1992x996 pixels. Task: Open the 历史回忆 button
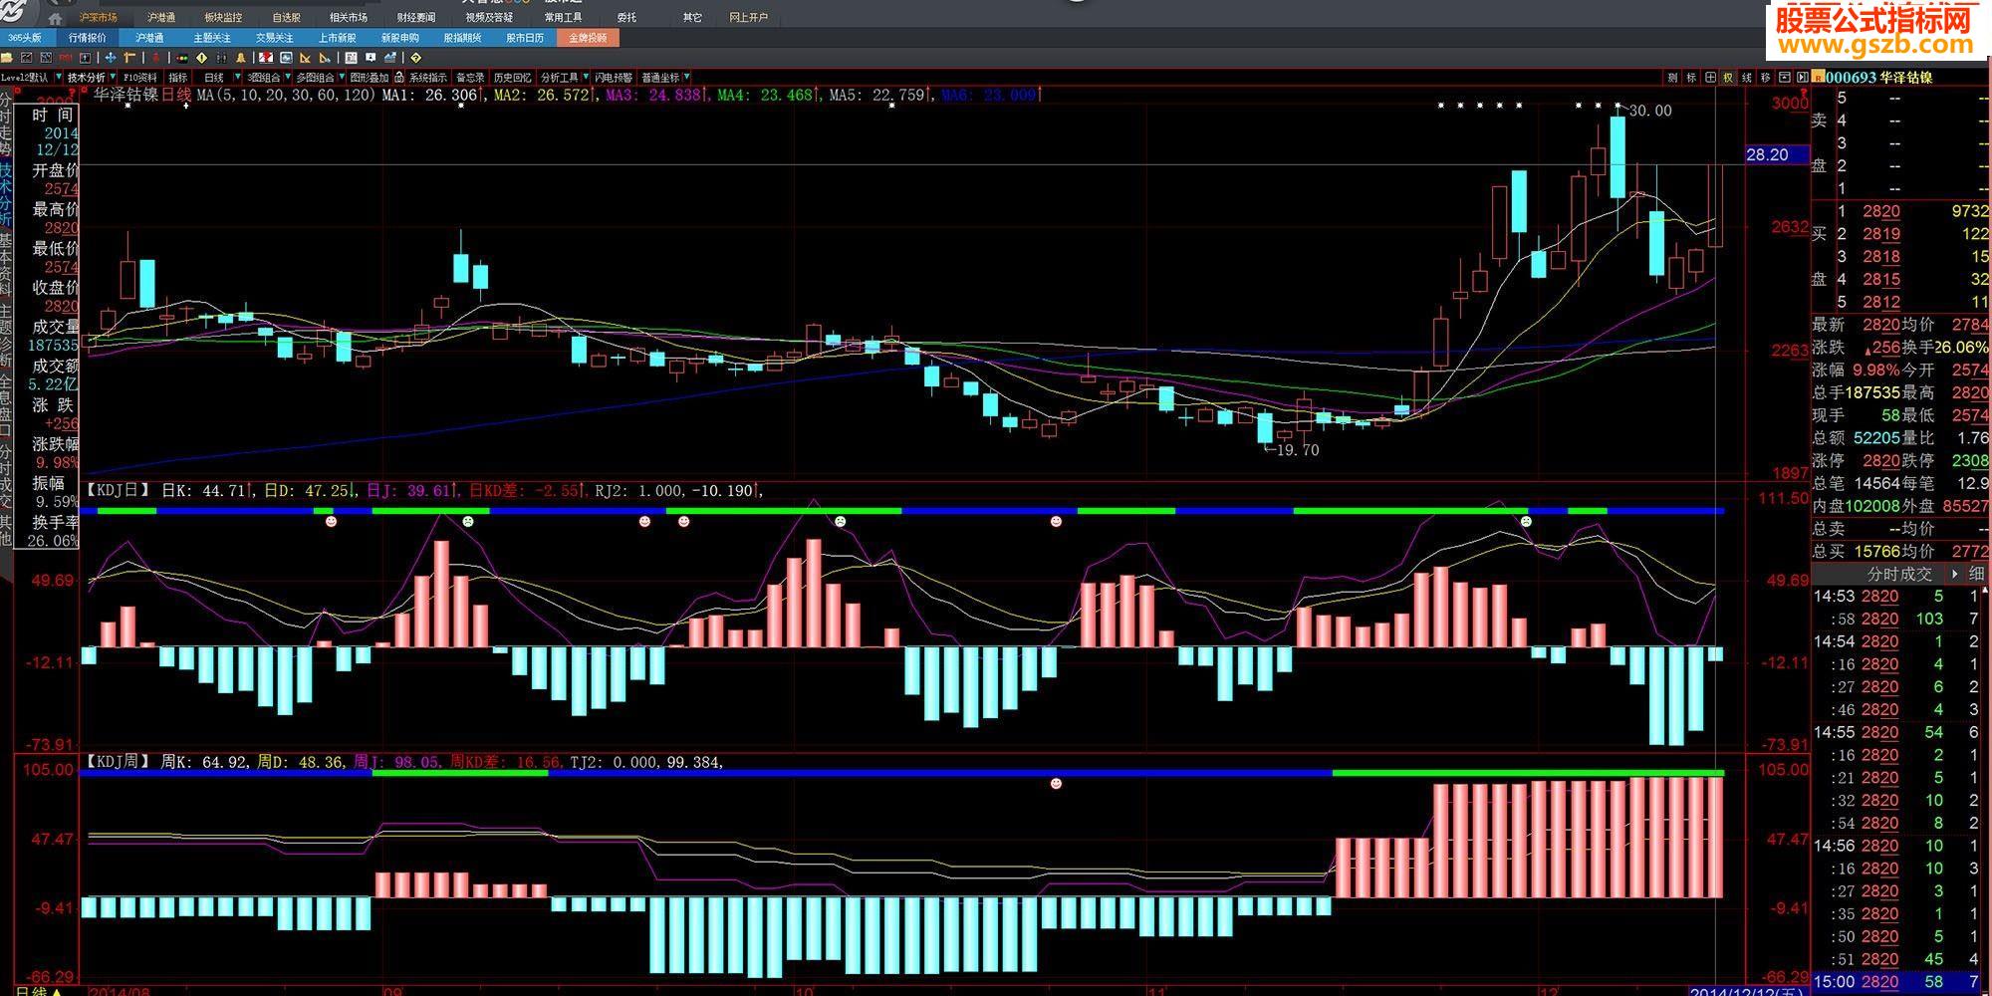512,77
